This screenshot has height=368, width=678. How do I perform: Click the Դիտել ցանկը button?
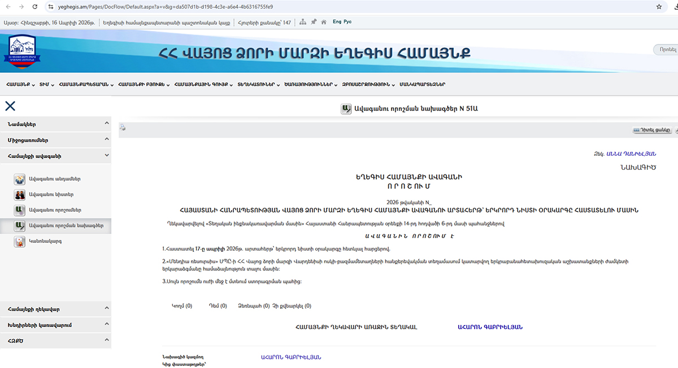pos(651,130)
